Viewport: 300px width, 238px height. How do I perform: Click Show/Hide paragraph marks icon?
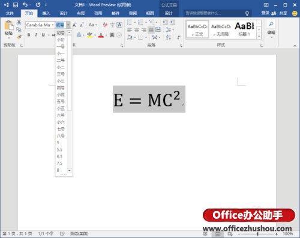tap(179, 37)
